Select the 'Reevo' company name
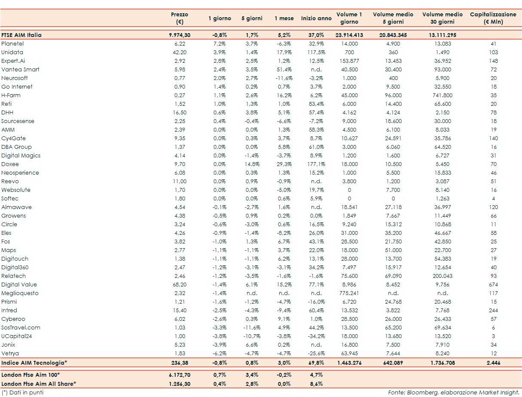This screenshot has height=397, width=522. [x=10, y=181]
